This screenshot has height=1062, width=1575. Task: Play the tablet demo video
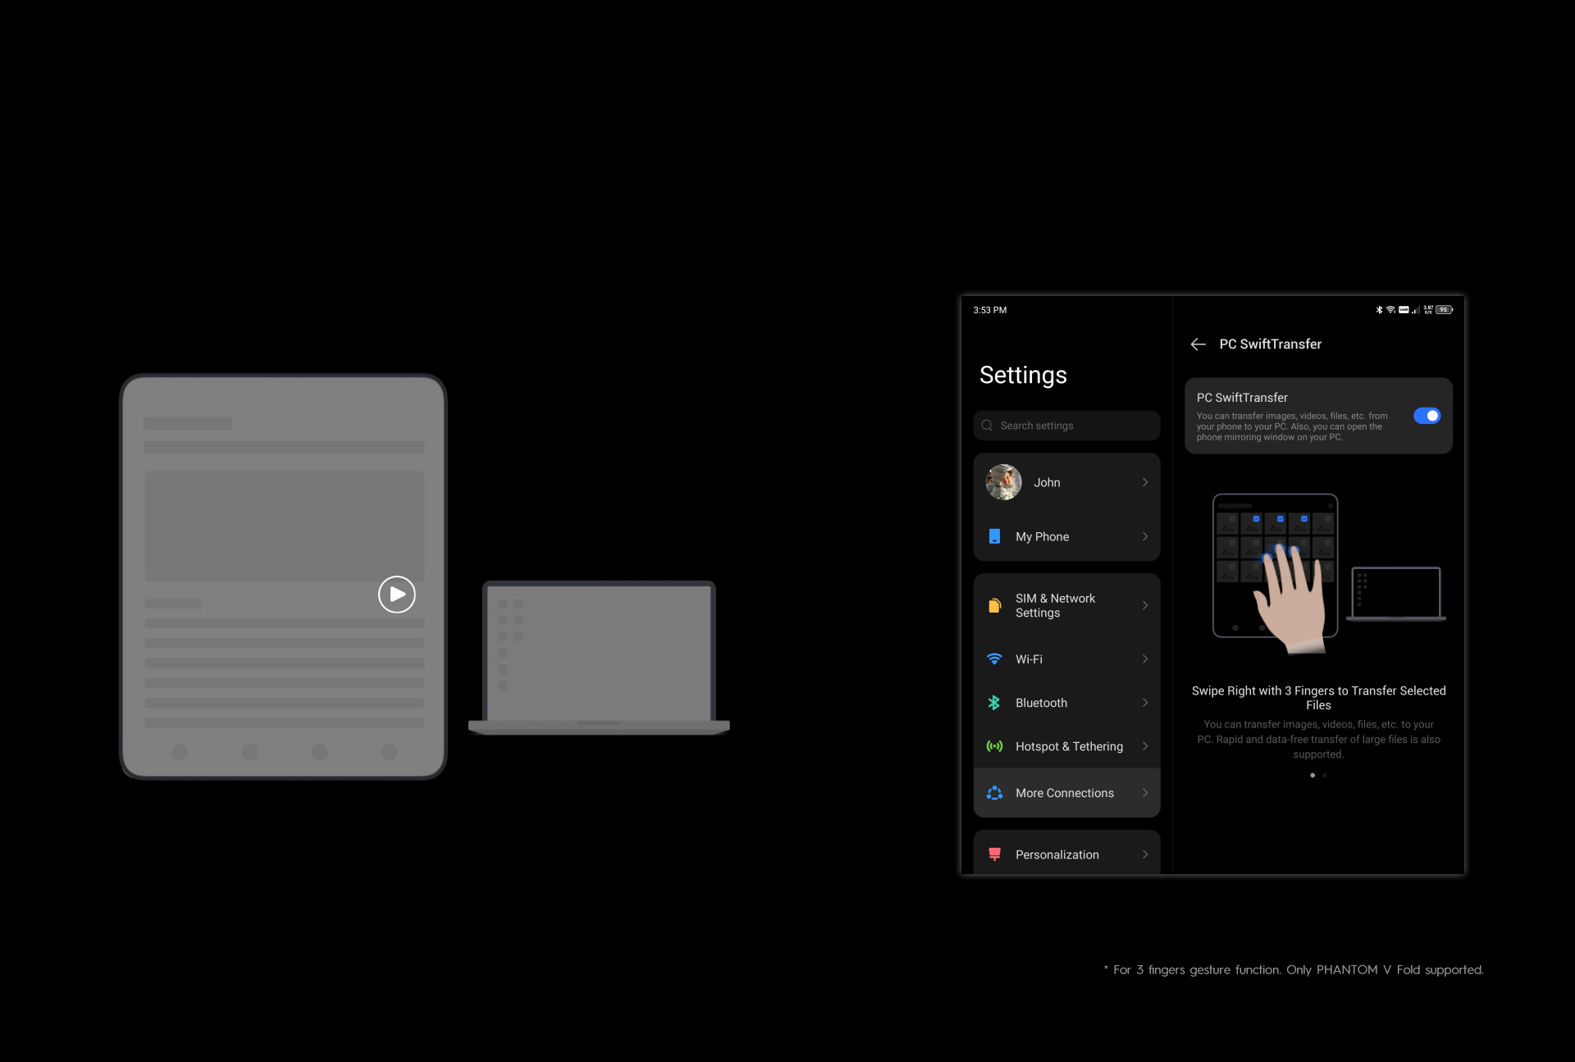[x=396, y=594]
